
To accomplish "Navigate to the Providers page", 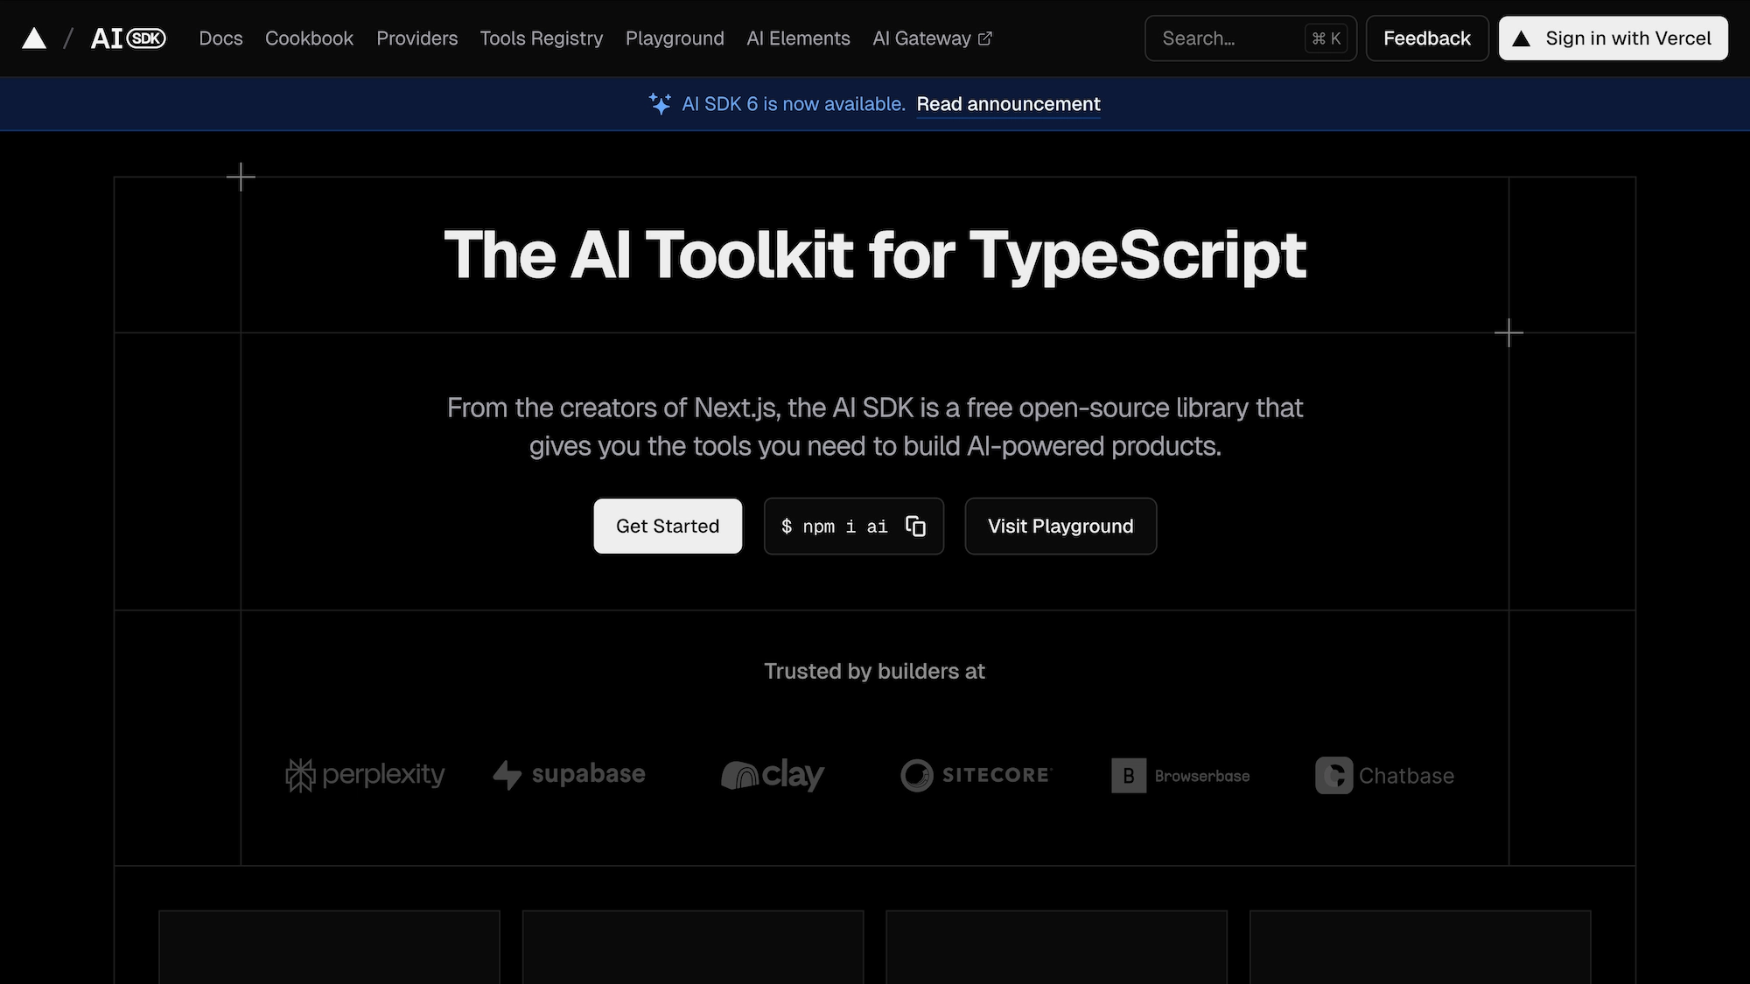I will coord(416,38).
